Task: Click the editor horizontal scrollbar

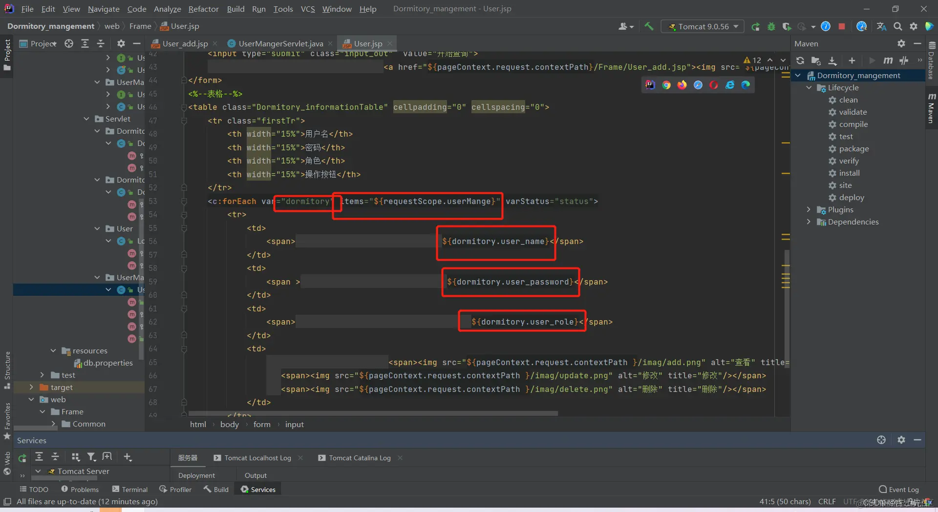Action: point(373,413)
